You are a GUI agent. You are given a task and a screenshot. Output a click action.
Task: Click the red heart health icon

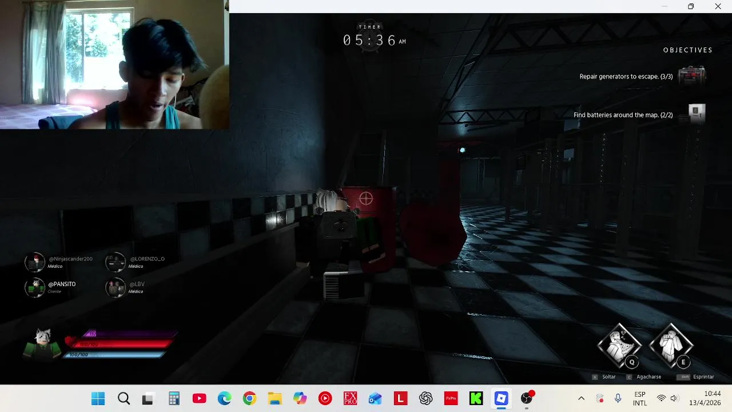[x=70, y=342]
